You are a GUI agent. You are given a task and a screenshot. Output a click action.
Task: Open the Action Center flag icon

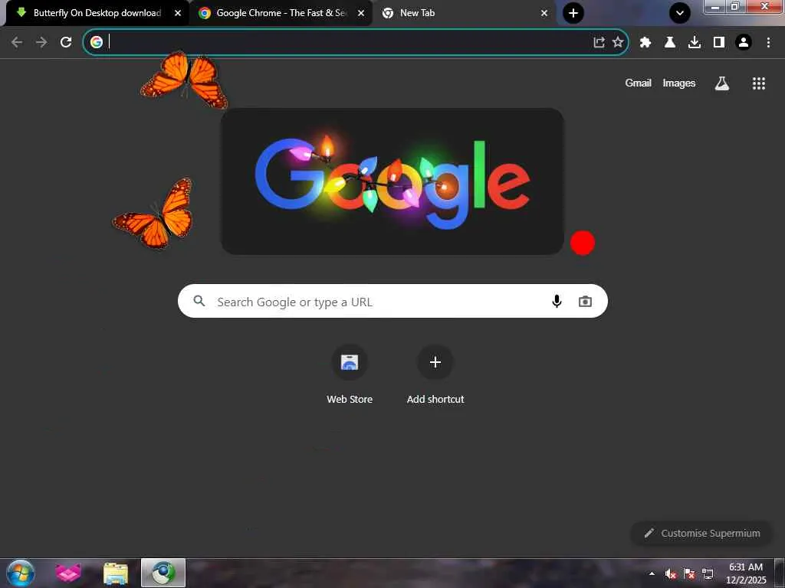pos(689,574)
